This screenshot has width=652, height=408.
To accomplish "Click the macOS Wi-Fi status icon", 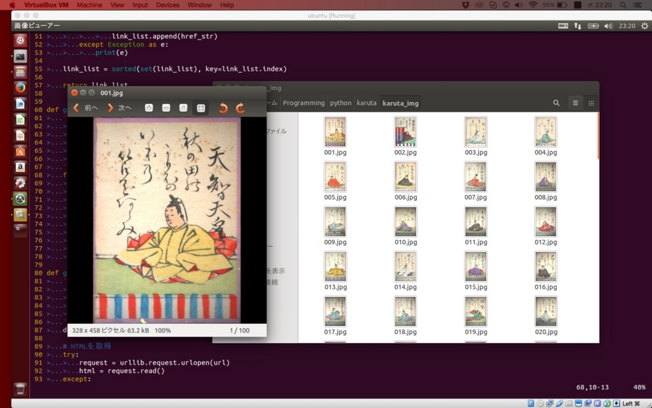I will pos(533,5).
